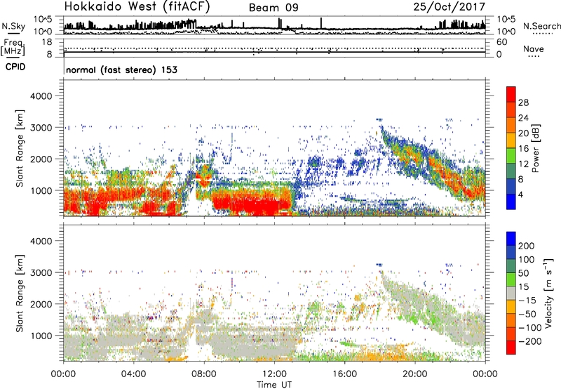Viewport: 561px width, 389px height.
Task: Click the blue top of the velocity color bar
Action: pyautogui.click(x=511, y=239)
